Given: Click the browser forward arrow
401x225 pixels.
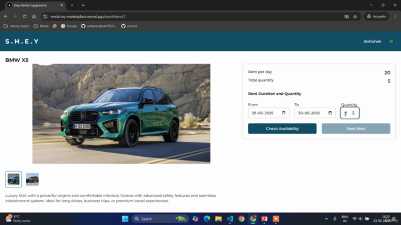Looking at the screenshot, I should click(15, 16).
